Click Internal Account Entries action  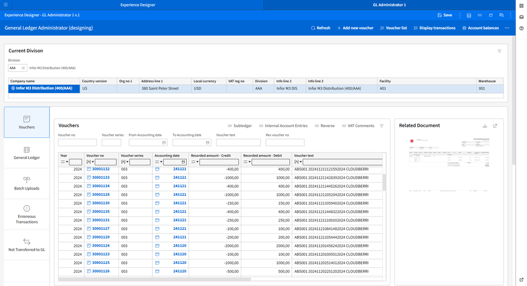click(x=283, y=126)
